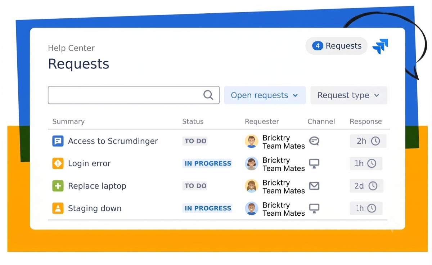Viewport: 432px width, 265px height.
Task: Click email channel icon for Replace laptop
Action: click(x=314, y=186)
